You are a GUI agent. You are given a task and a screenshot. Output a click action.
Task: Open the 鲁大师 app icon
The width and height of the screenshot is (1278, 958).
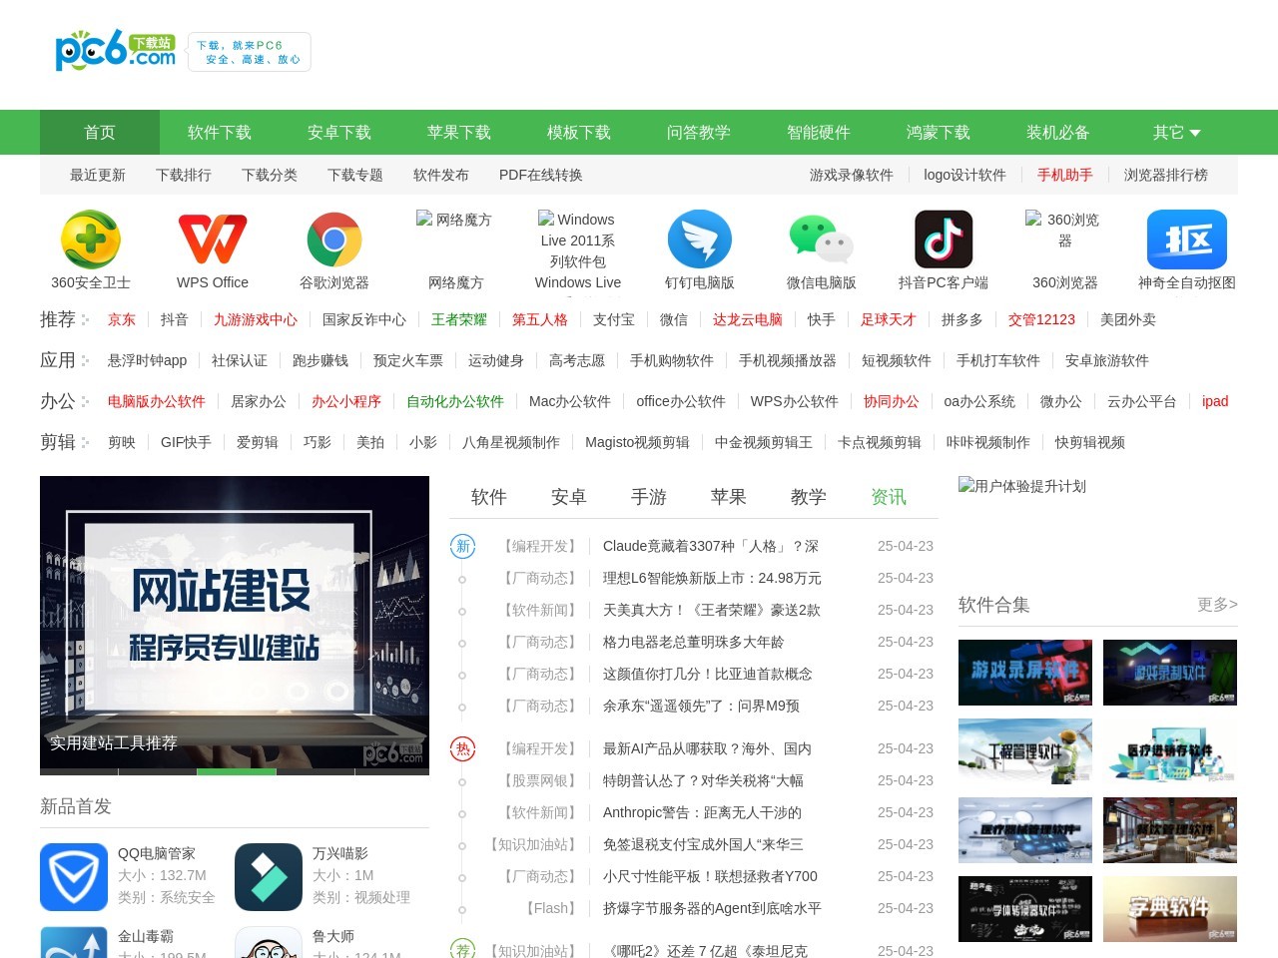coord(269,942)
